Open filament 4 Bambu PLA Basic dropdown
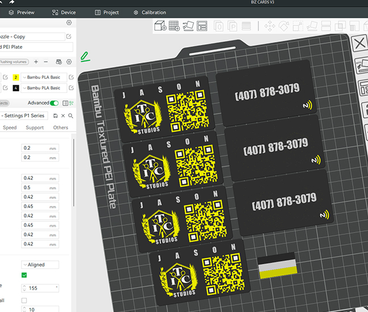The width and height of the screenshot is (368, 312). click(44, 88)
